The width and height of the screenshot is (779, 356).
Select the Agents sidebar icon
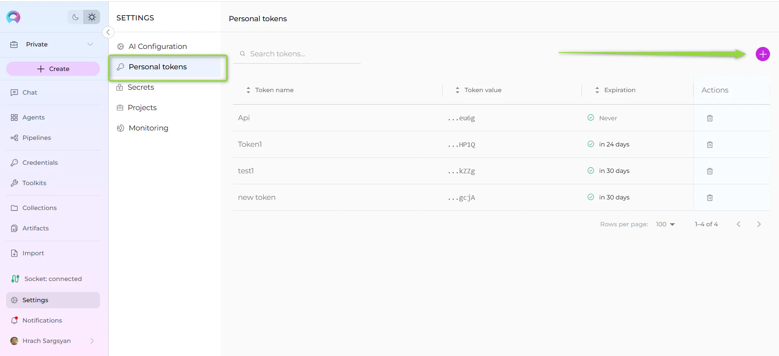click(33, 117)
